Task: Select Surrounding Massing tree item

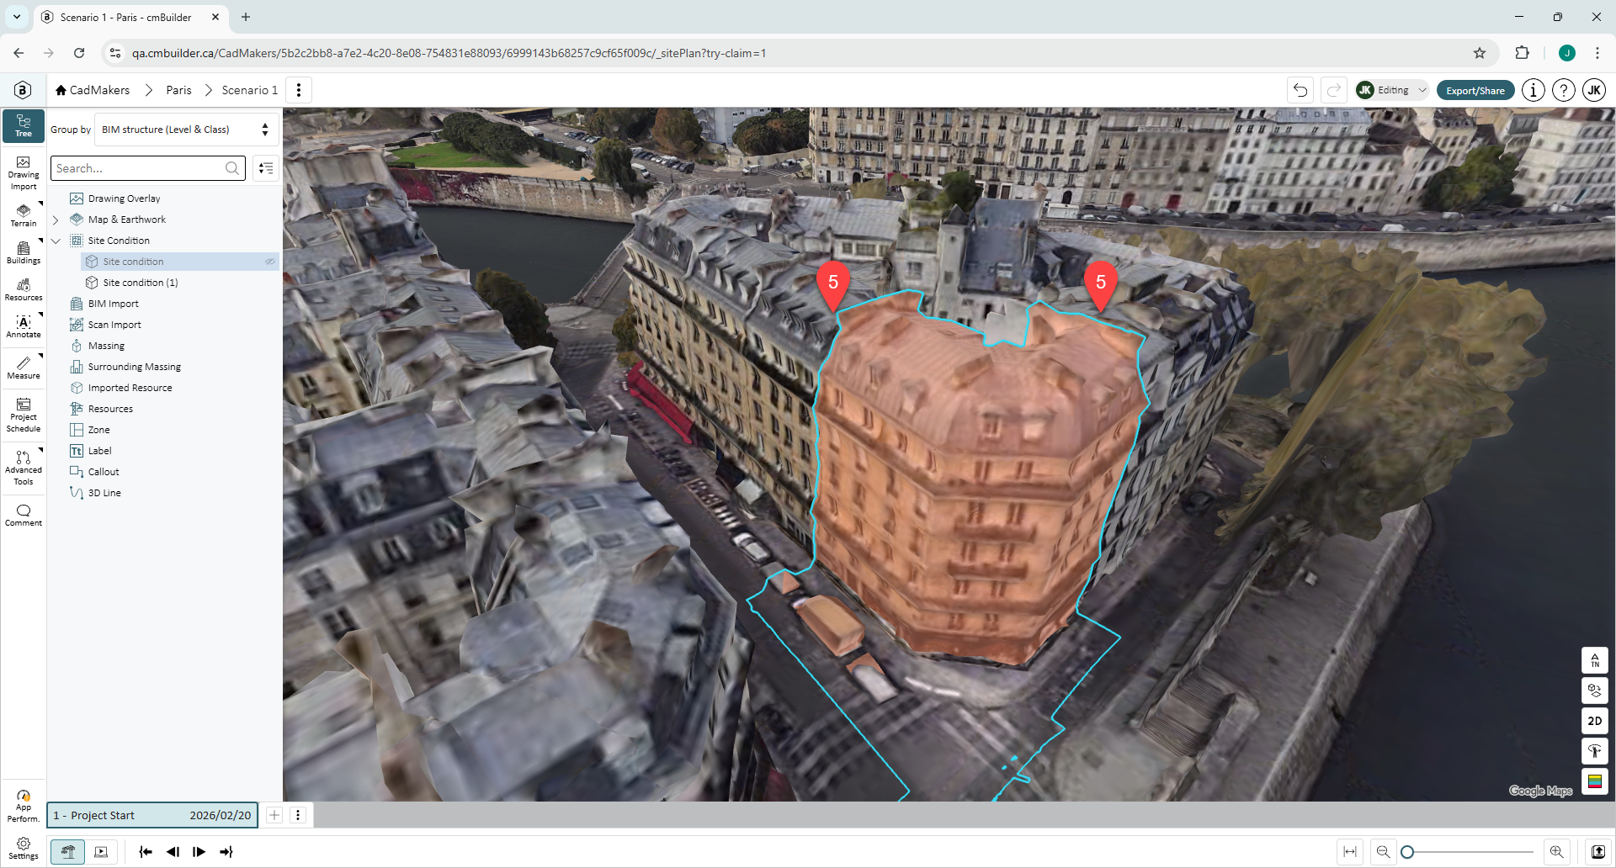Action: pyautogui.click(x=134, y=367)
